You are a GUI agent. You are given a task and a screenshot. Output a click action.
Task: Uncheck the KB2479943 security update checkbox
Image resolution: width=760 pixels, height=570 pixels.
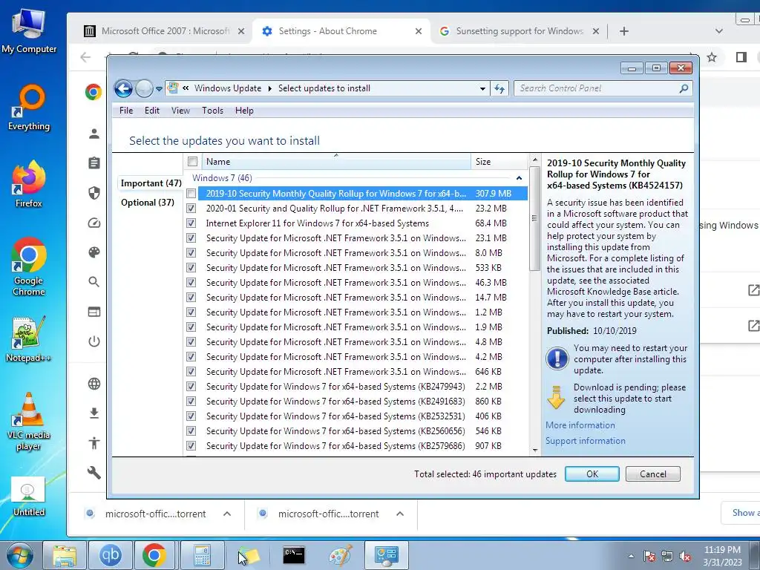click(191, 386)
